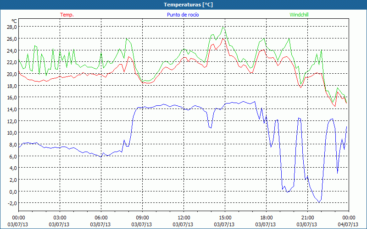Click the 18:00 time axis label

267,218
